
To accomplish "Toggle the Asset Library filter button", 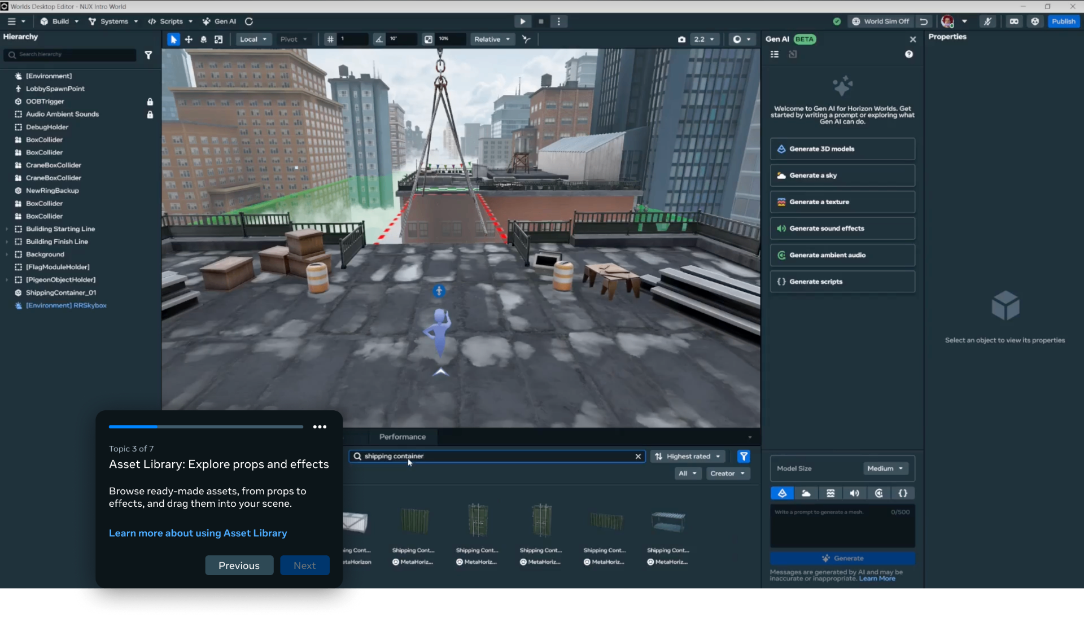I will click(x=744, y=457).
